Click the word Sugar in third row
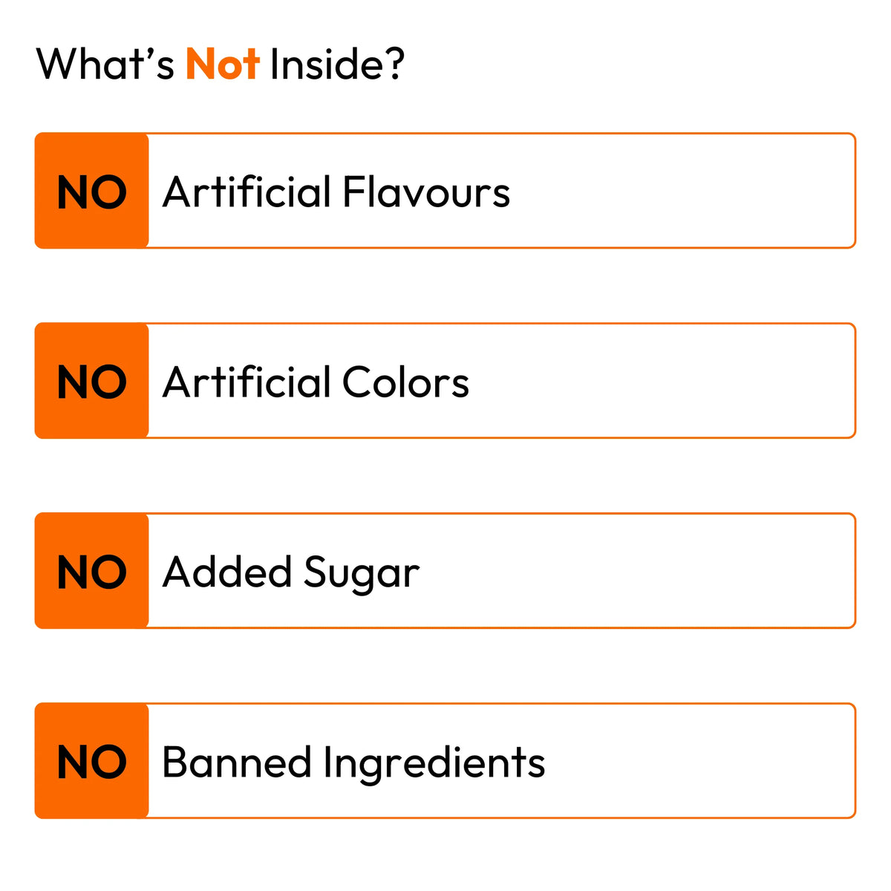The image size is (891, 891). [362, 574]
